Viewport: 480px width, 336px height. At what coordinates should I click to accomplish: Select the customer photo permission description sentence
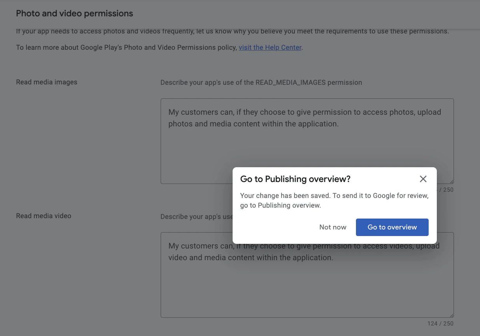coord(305,118)
